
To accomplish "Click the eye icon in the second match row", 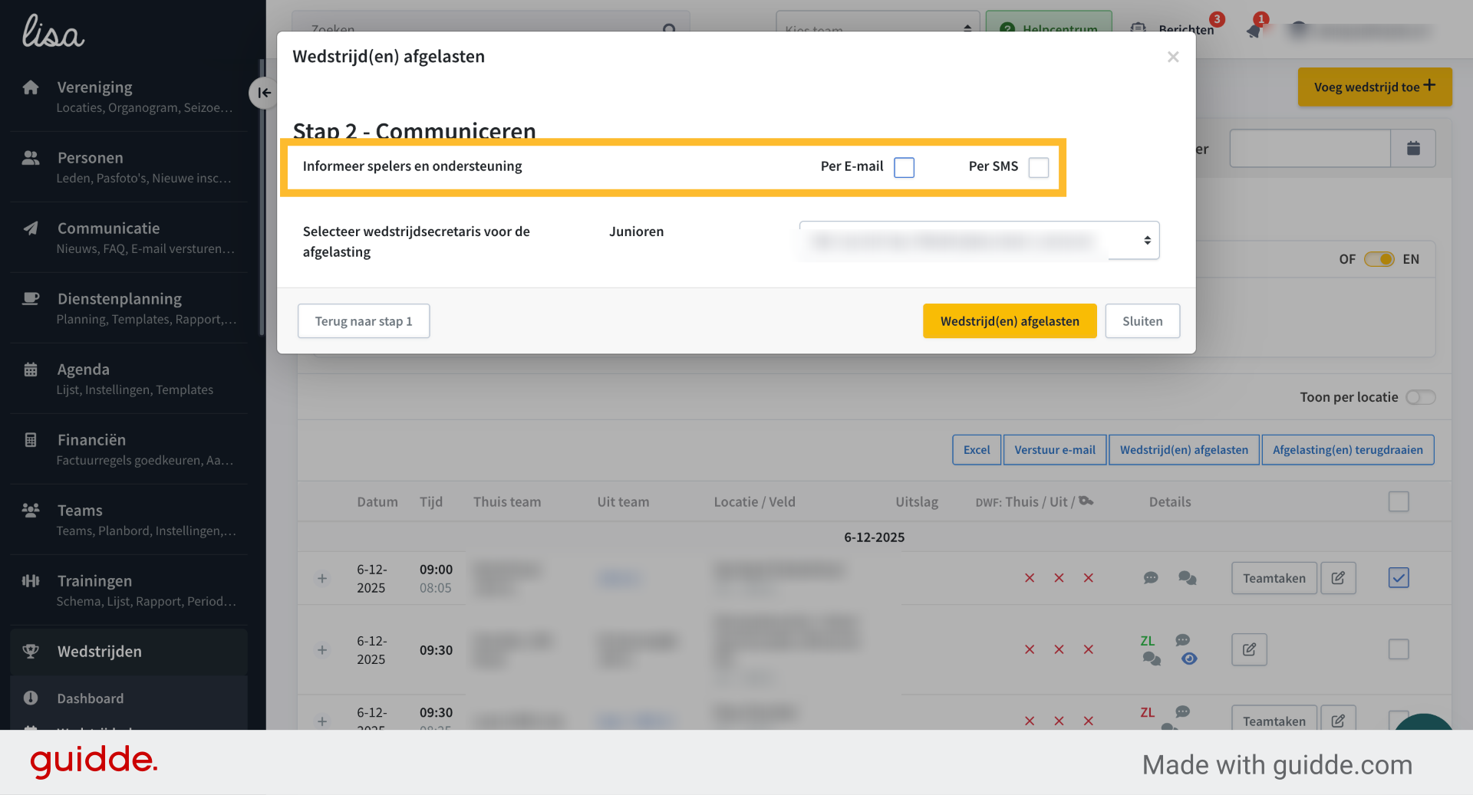I will (x=1189, y=659).
